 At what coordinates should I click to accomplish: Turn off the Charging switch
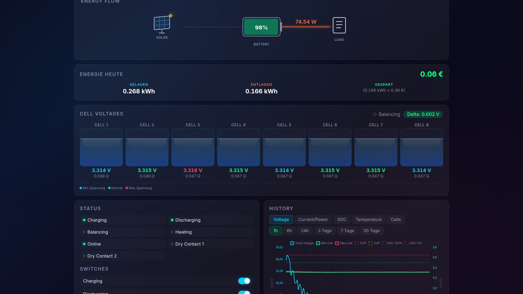pyautogui.click(x=244, y=281)
